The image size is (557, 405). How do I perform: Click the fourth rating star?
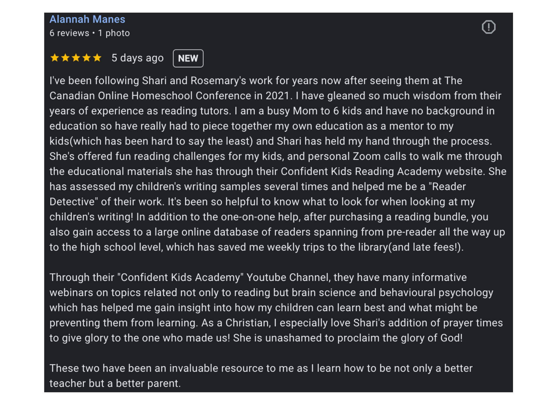coord(86,58)
